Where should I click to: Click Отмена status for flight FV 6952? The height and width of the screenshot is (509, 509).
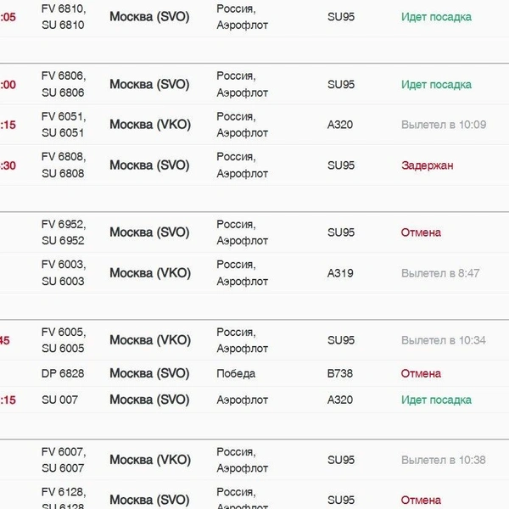tap(421, 232)
